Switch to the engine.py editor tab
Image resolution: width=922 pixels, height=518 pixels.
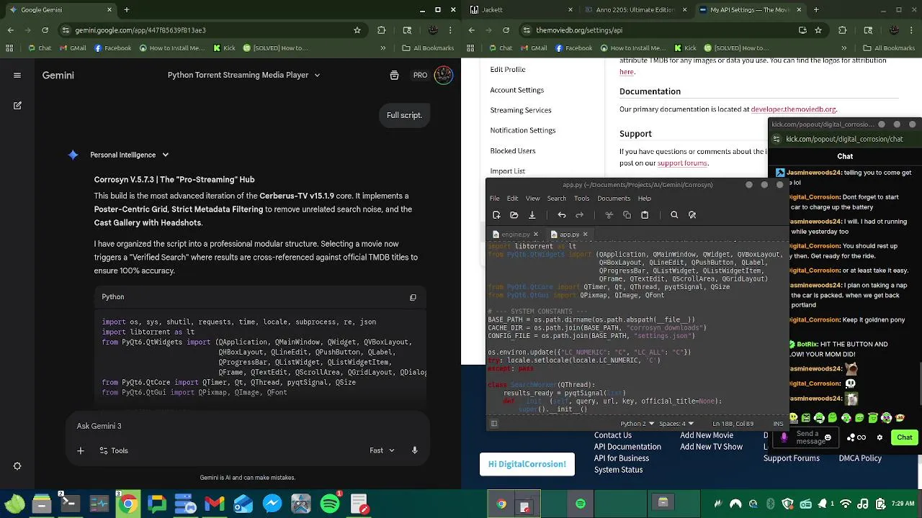click(515, 235)
